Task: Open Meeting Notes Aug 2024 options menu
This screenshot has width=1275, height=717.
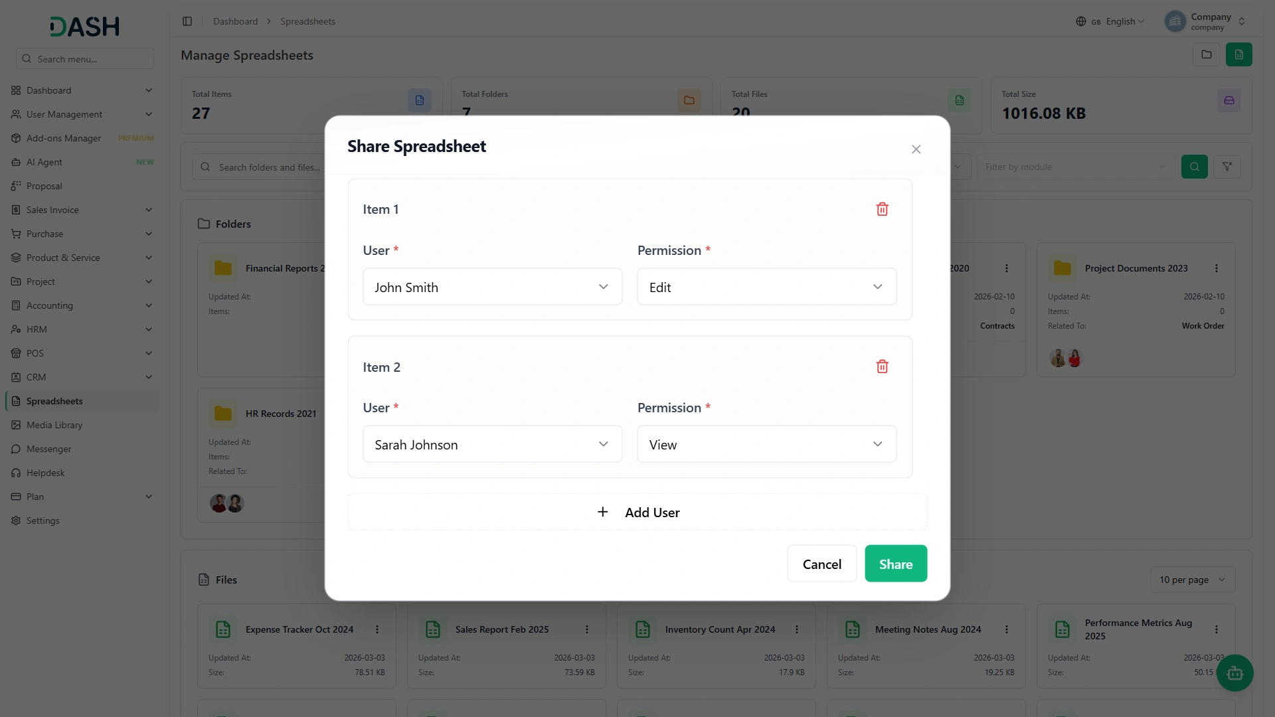Action: [x=1006, y=629]
